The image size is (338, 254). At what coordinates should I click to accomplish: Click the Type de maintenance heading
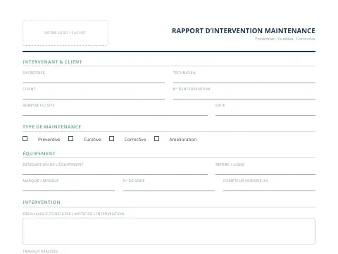[x=52, y=127]
